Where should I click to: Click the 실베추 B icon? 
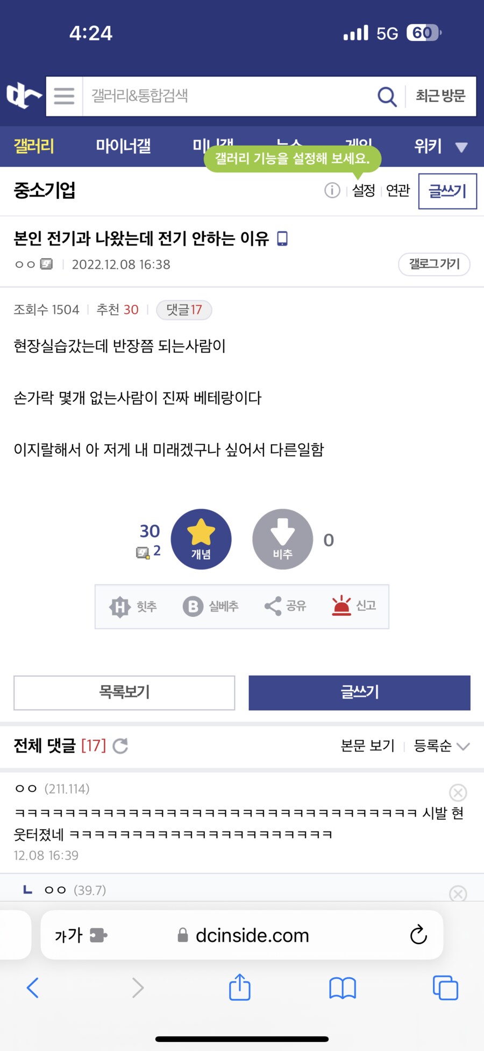(x=190, y=606)
